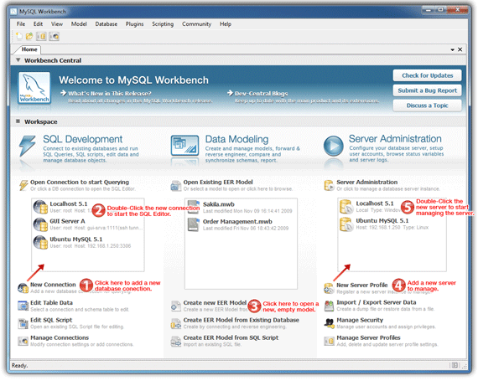This screenshot has width=478, height=381.
Task: Collapse the Workbench Central section triangle
Action: pos(18,60)
